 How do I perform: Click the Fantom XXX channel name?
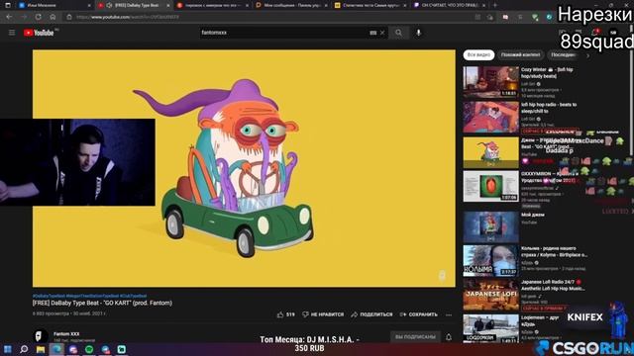[66, 334]
